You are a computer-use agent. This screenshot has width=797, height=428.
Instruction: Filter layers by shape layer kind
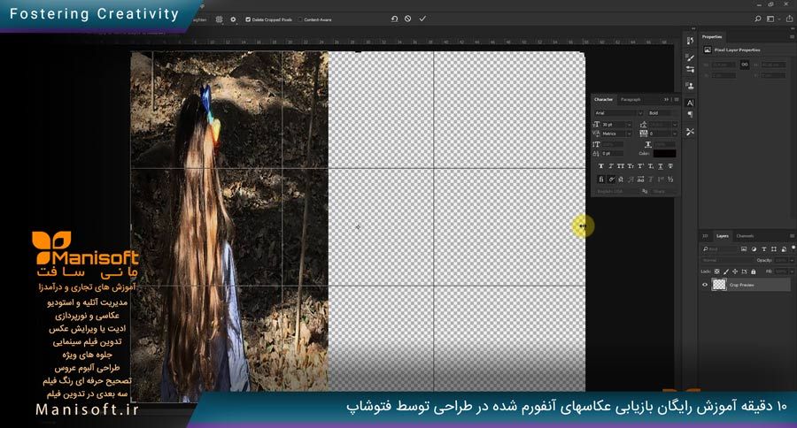tap(774, 249)
